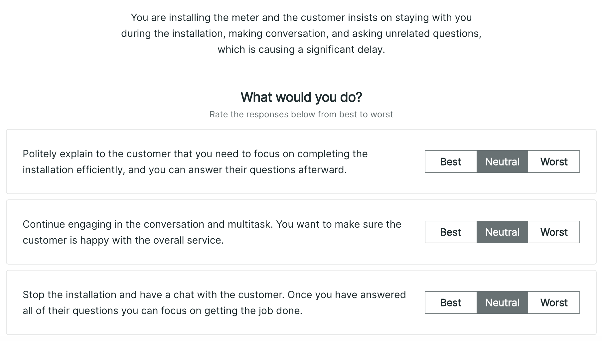
Task: Mark the polite explanation response as Worst
Action: click(x=554, y=162)
